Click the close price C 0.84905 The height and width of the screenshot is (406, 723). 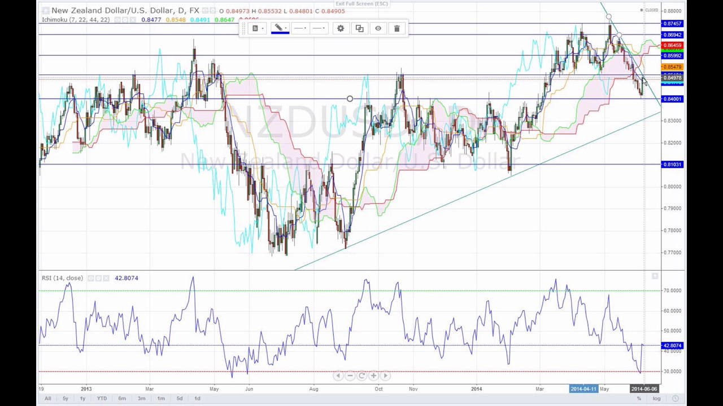point(330,11)
